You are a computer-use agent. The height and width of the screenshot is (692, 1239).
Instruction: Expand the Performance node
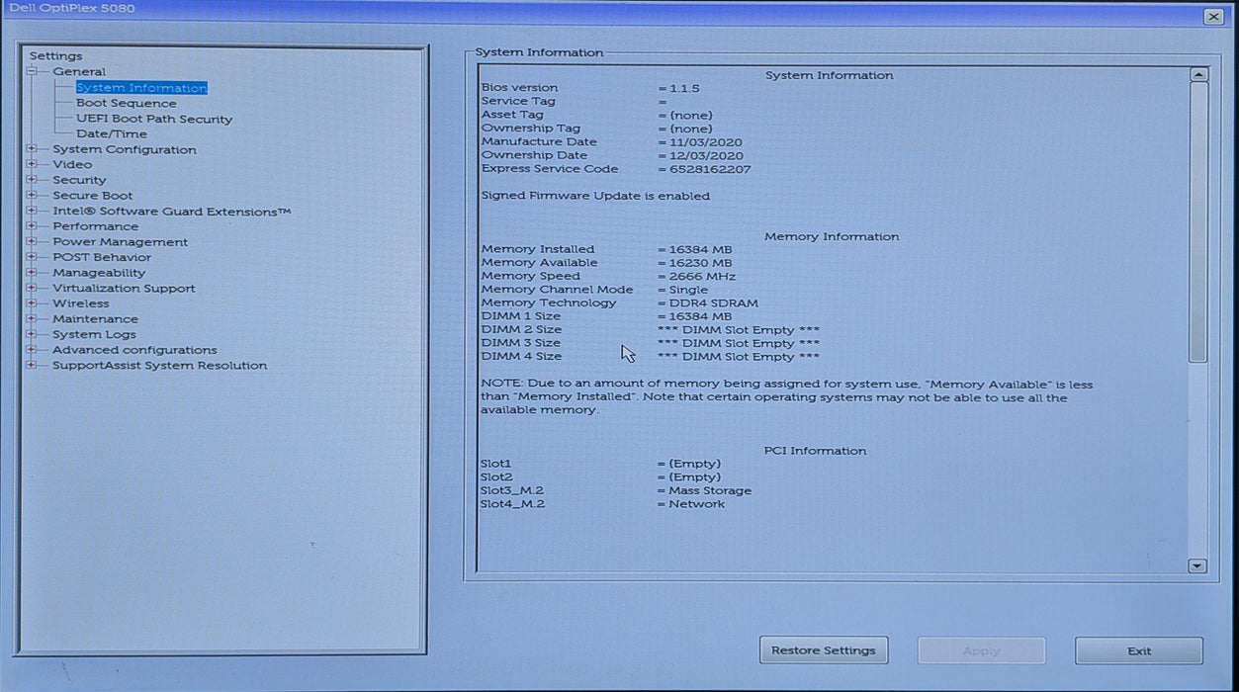point(32,226)
